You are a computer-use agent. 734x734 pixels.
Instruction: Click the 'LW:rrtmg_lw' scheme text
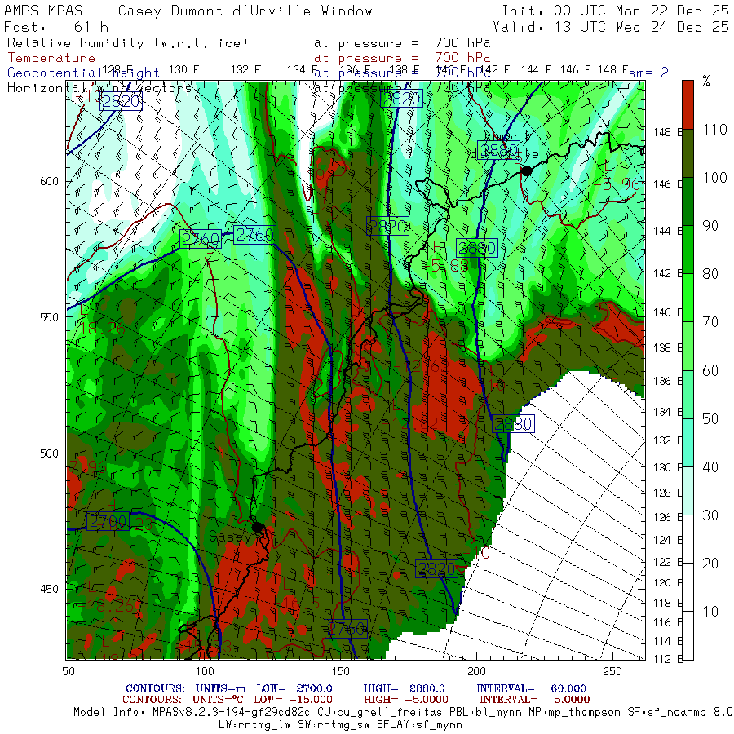(254, 725)
